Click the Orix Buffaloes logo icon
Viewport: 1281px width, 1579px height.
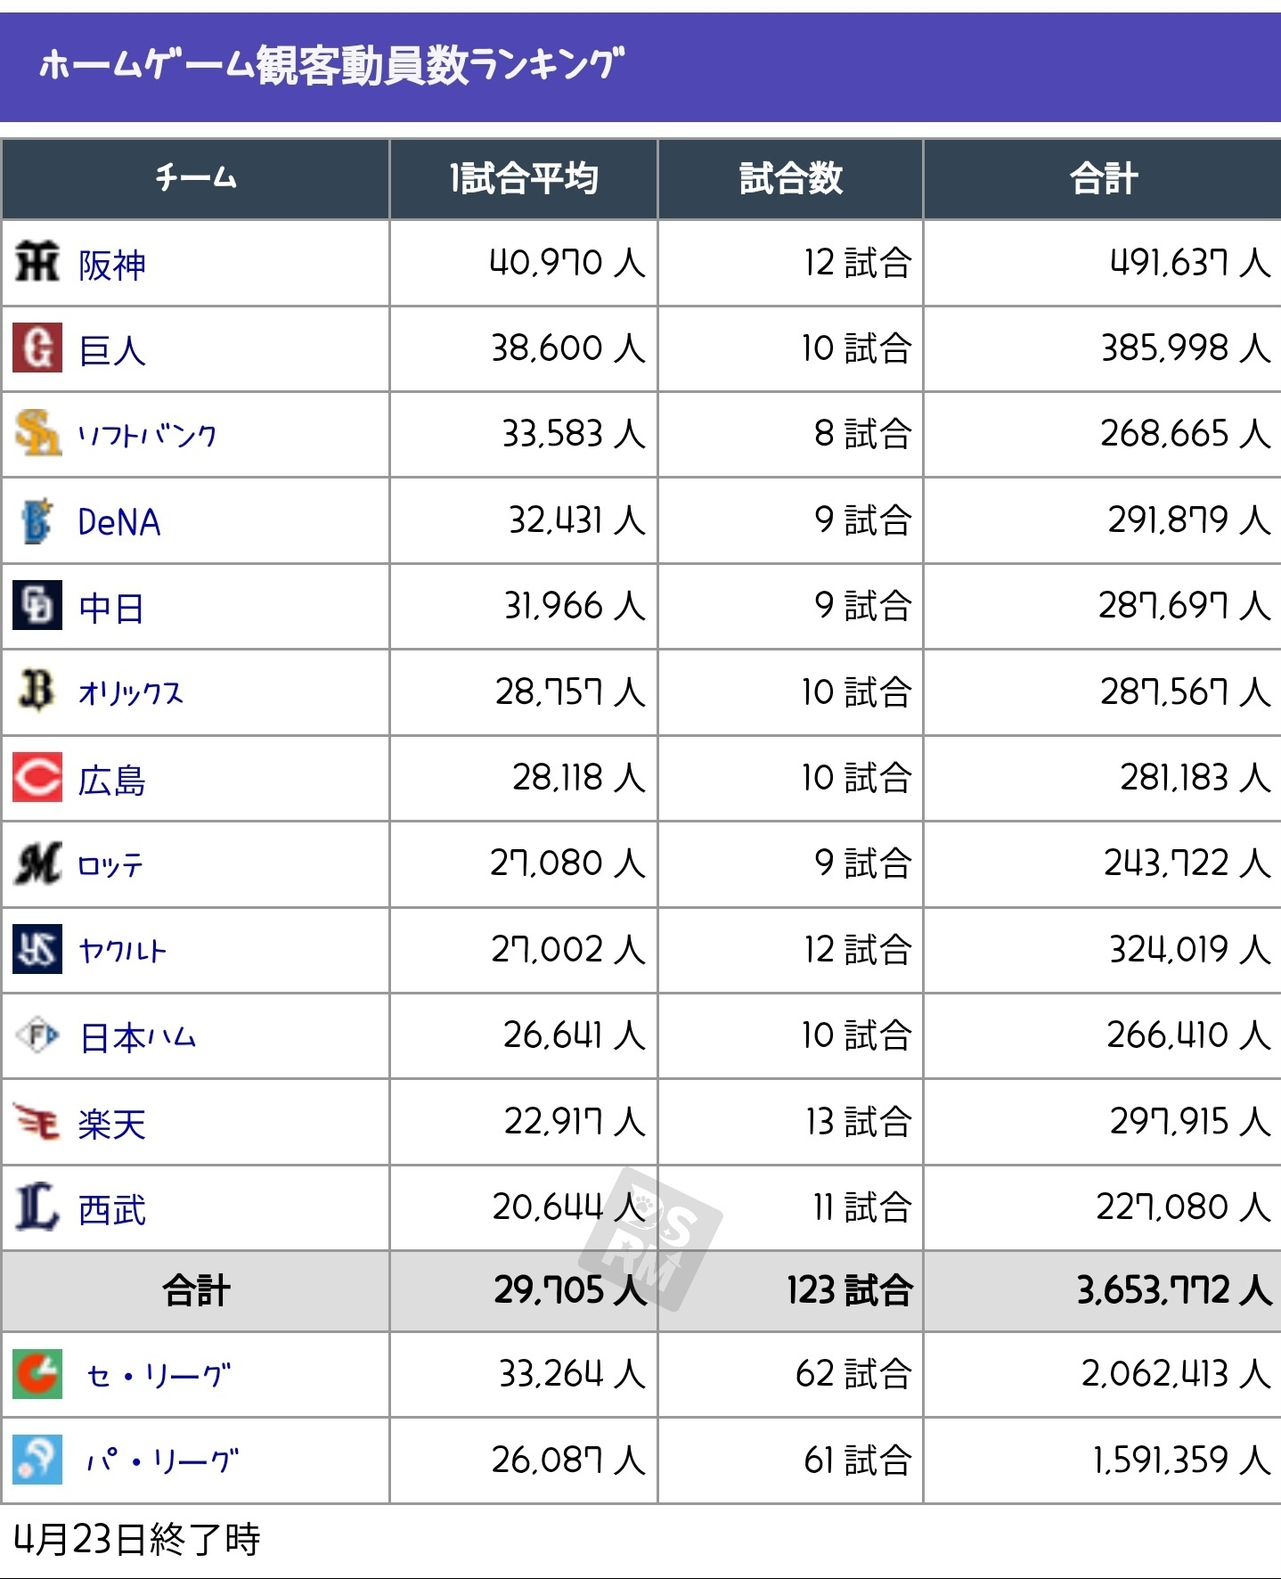(37, 691)
